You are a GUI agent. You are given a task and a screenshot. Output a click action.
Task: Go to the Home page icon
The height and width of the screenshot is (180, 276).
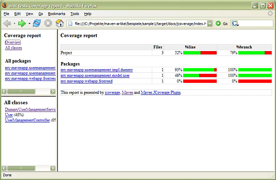tap(59, 23)
